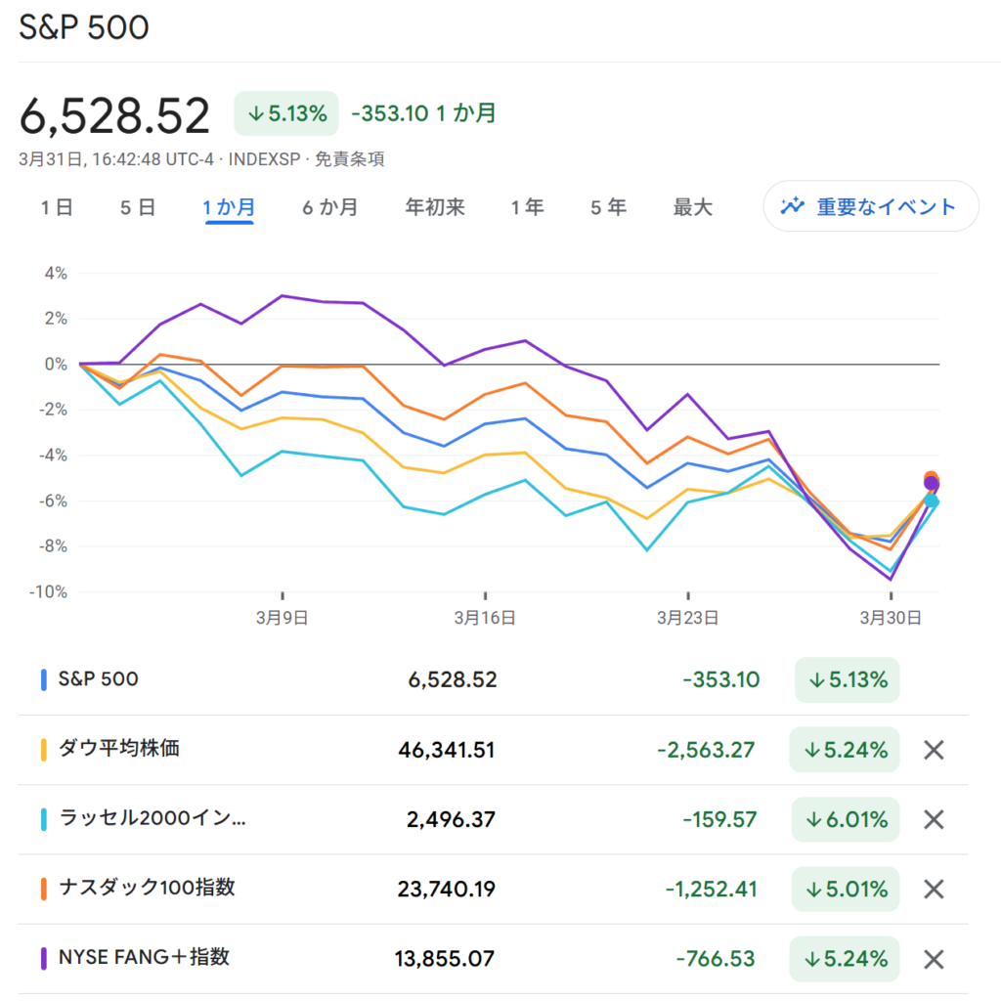Open the ナスダック100指数 row
This screenshot has height=1001, width=1001.
[147, 889]
